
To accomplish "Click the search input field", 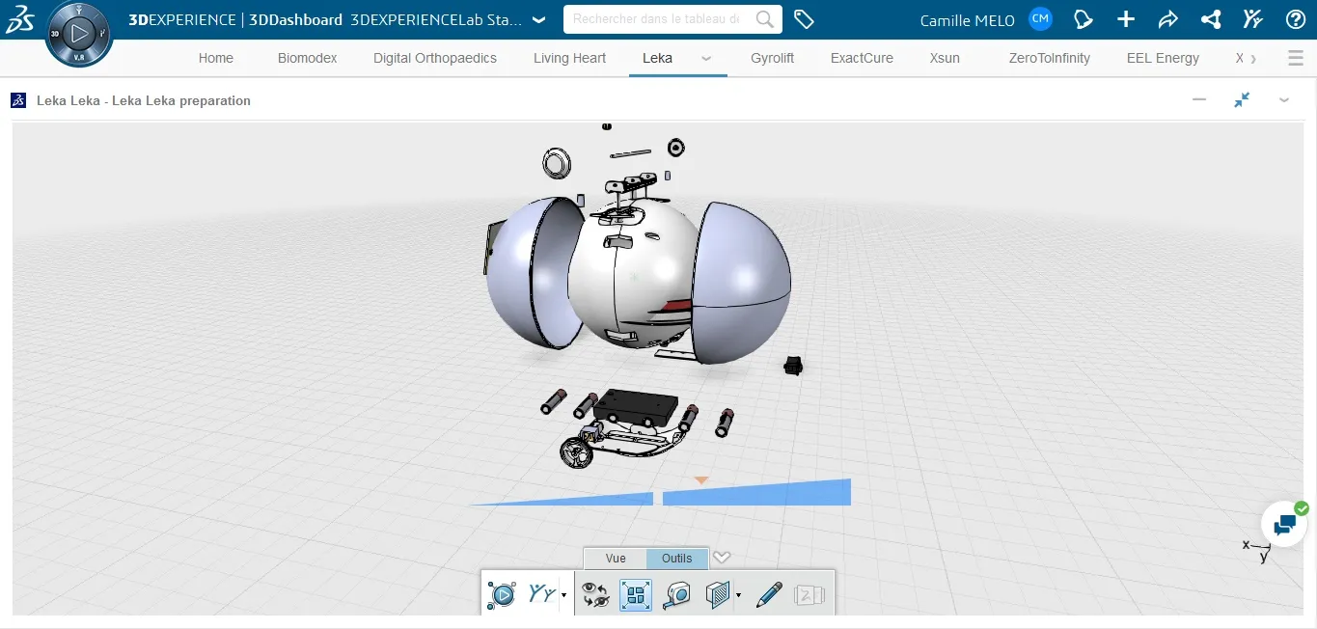I will click(658, 19).
